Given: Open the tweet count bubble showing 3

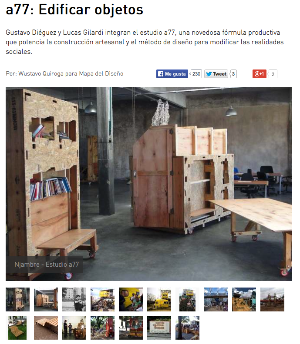Looking at the screenshot, I should coord(233,74).
